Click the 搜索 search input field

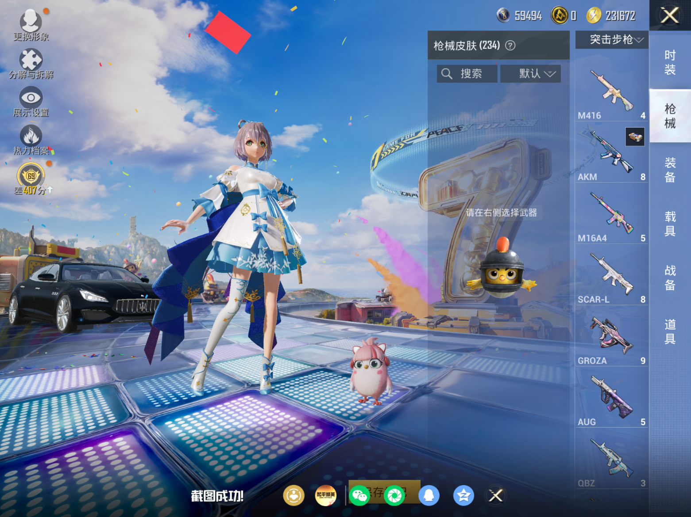point(467,73)
